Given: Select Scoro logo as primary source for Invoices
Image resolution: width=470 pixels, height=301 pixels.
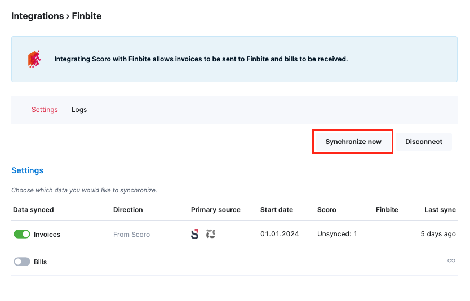Looking at the screenshot, I should coord(195,234).
